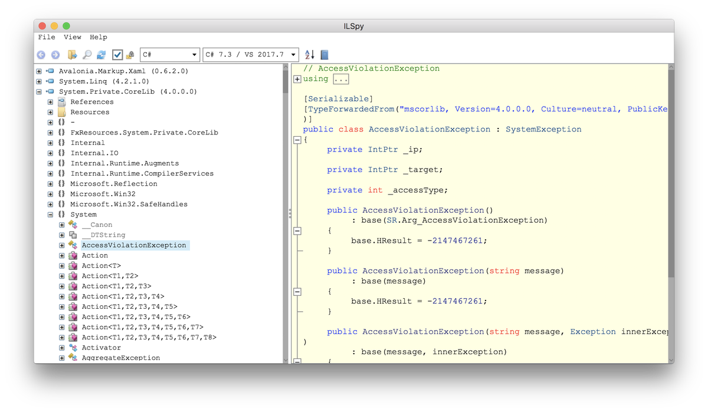Expand the Resources folder node
Screen dimensions: 708x412
point(50,112)
